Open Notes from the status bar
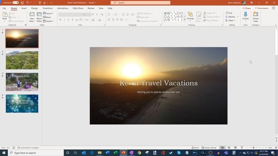Viewport: 278px width, 156px height. click(x=195, y=148)
